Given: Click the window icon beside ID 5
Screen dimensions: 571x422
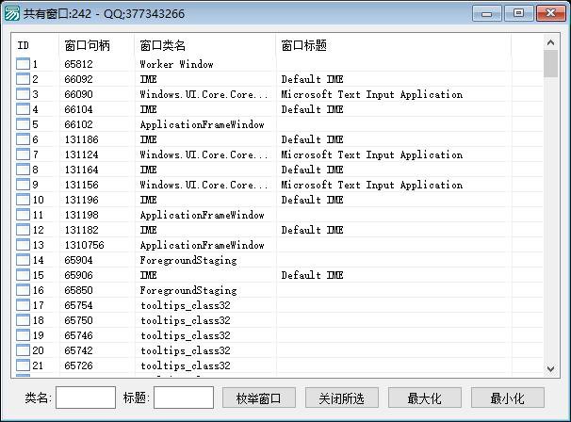Looking at the screenshot, I should click(x=24, y=125).
